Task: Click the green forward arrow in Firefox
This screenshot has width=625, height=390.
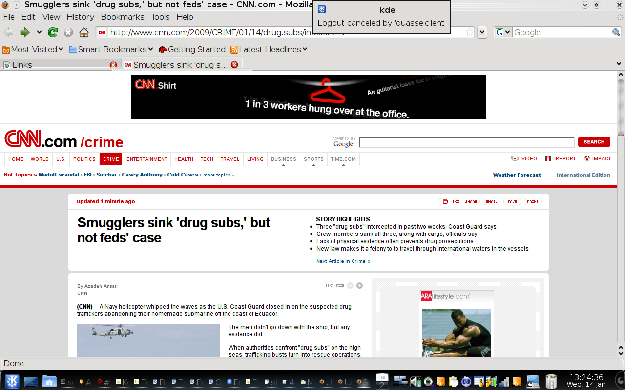Action: [x=24, y=32]
